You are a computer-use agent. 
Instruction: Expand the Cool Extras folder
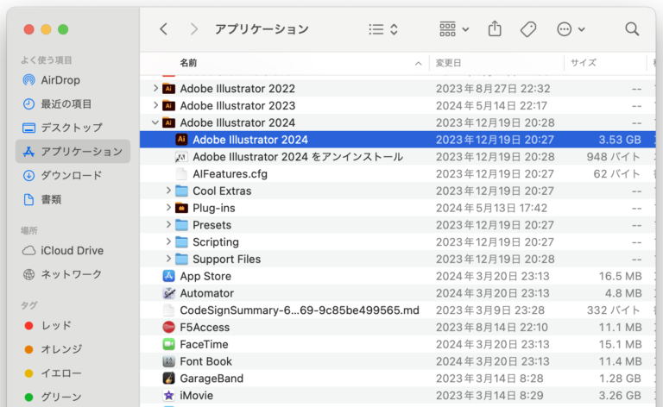tap(167, 191)
